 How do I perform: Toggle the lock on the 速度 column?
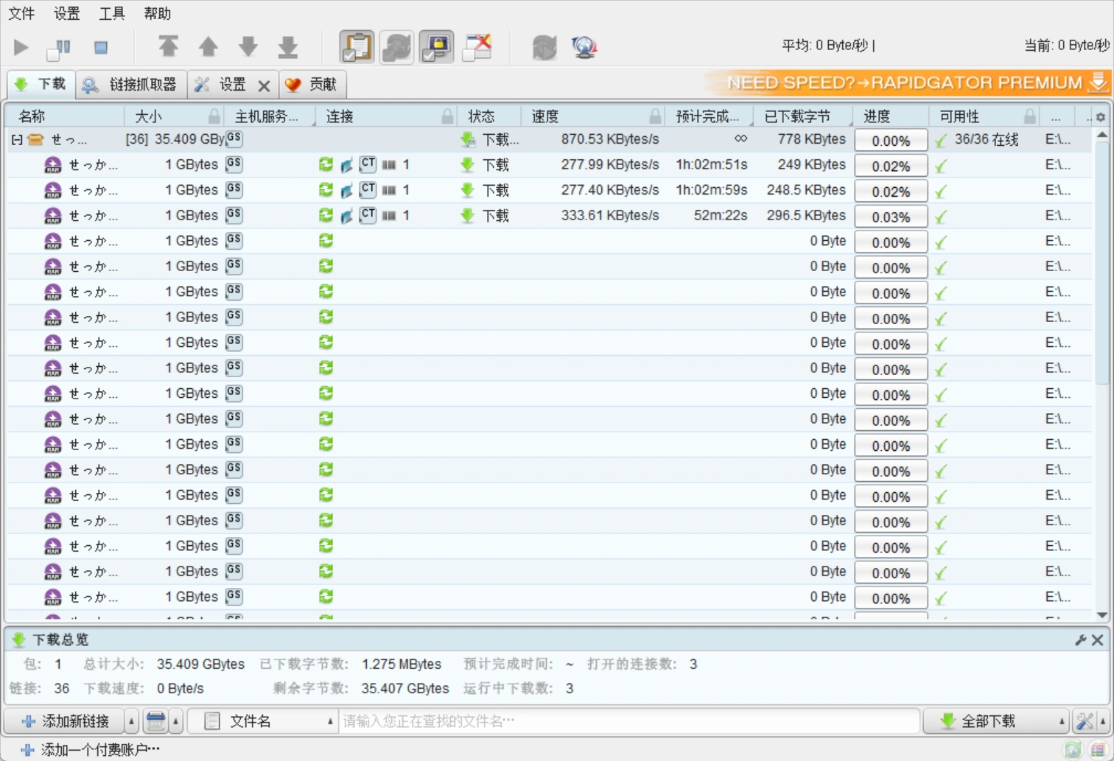(x=655, y=116)
